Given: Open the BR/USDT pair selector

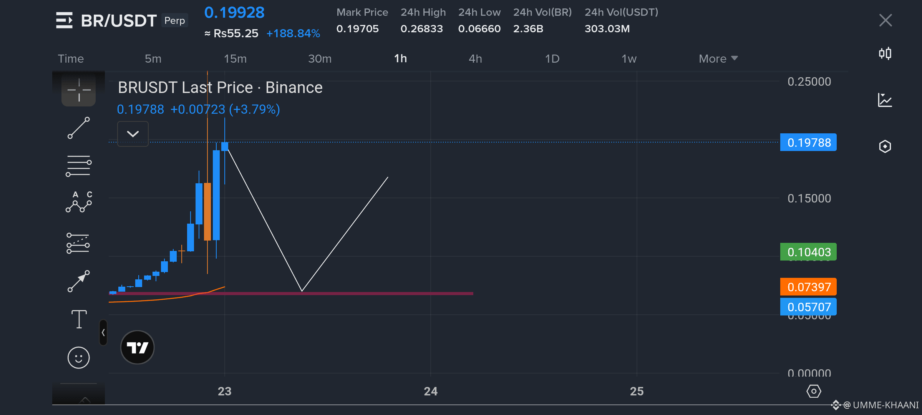Looking at the screenshot, I should pos(119,20).
